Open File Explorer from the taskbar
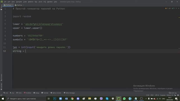 point(89,98)
